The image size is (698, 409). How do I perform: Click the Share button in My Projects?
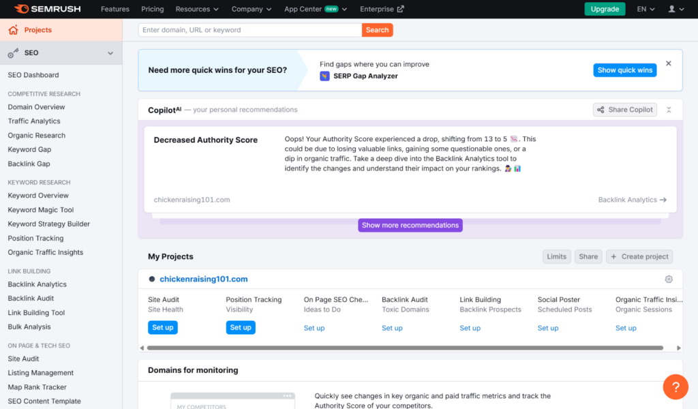click(588, 257)
